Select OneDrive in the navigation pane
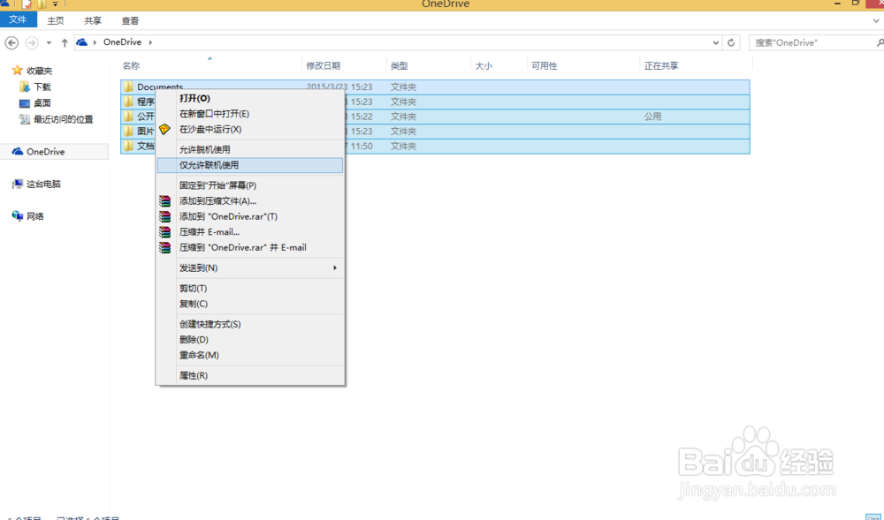 click(x=46, y=152)
